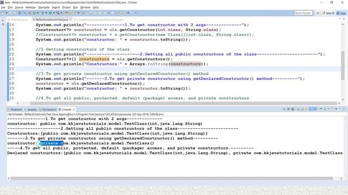348x195 pixels.
Task: Click the restored-view icon in left trim
Action: [3, 20]
